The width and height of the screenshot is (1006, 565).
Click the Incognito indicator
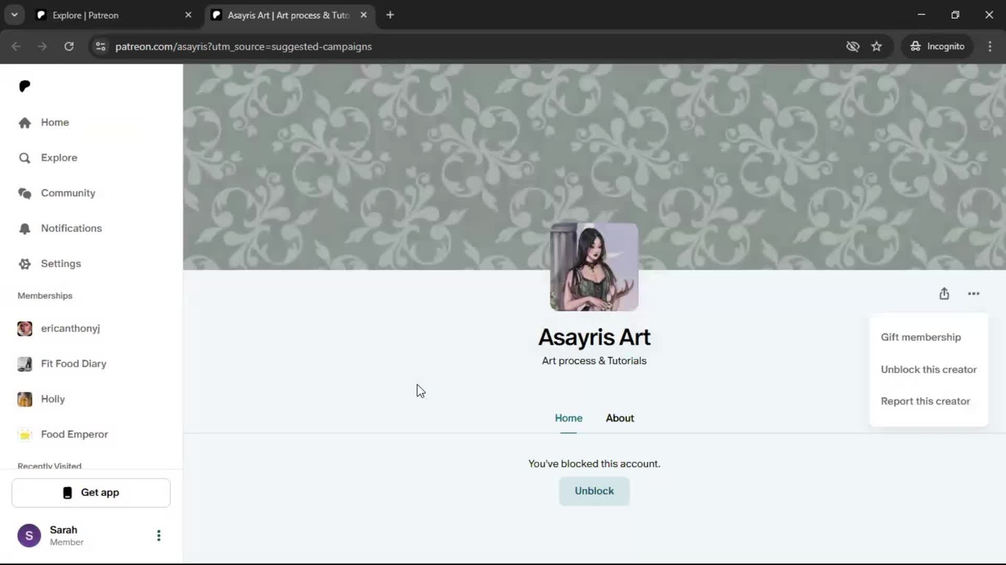pos(937,47)
